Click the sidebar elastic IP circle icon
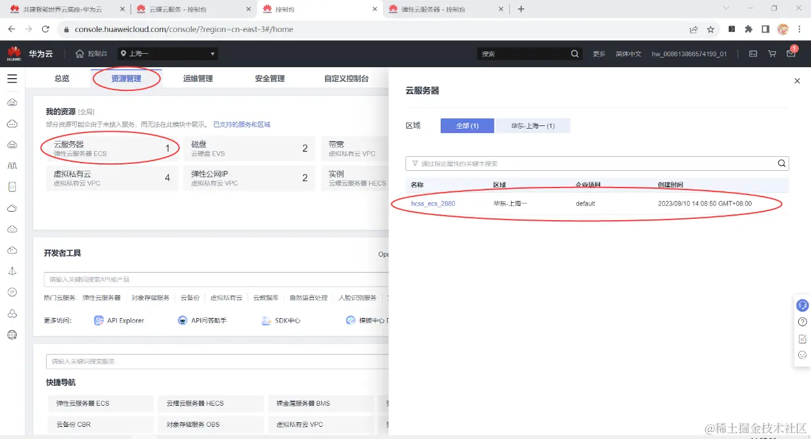811x439 pixels. coord(12,292)
